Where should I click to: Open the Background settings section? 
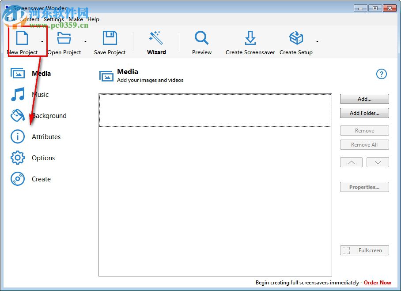pyautogui.click(x=49, y=115)
